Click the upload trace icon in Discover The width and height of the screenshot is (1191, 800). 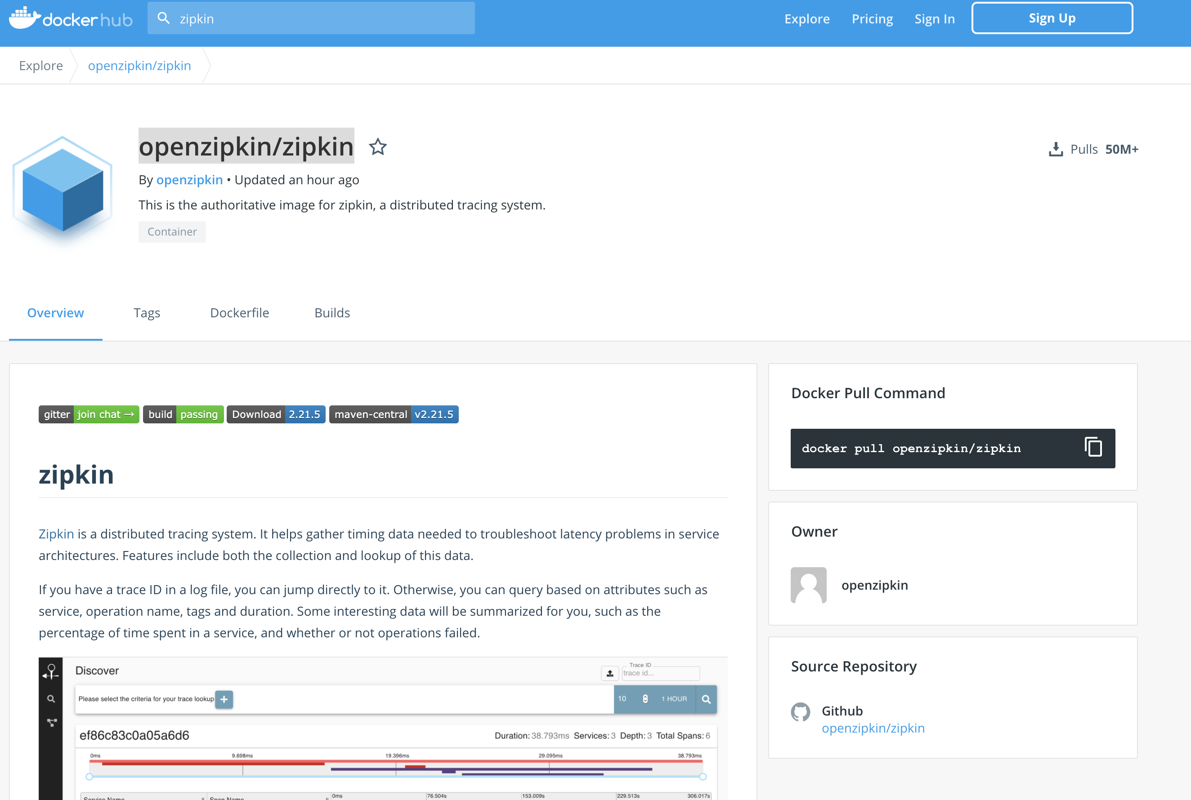(609, 673)
